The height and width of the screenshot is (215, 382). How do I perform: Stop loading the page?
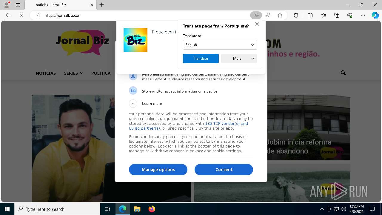tap(21, 15)
